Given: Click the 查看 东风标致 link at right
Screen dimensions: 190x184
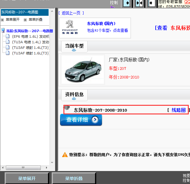Looking at the screenshot, I should click(173, 28).
